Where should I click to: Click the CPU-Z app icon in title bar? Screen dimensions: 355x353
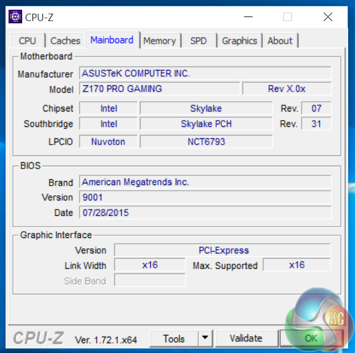click(15, 17)
